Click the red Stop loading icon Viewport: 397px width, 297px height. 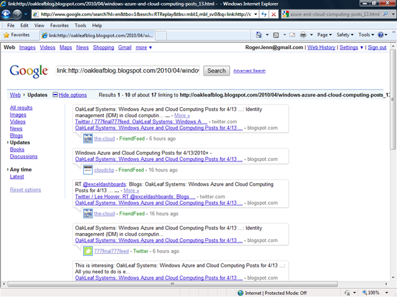[274, 14]
